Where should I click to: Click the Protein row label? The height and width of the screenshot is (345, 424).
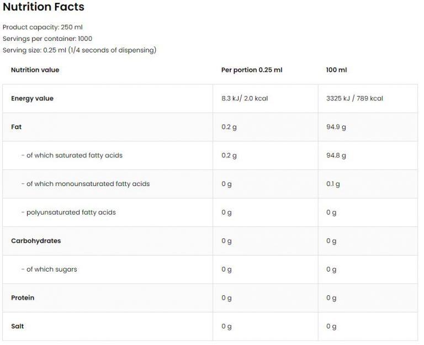pyautogui.click(x=23, y=298)
